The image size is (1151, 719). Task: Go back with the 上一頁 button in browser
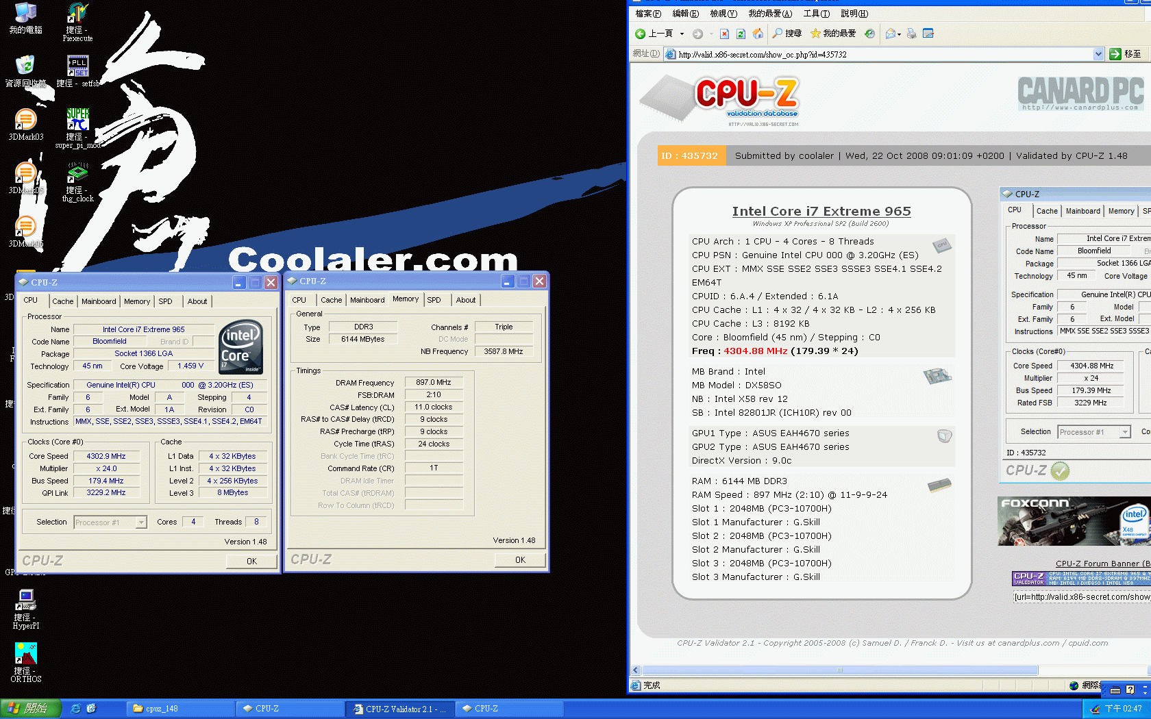coord(654,34)
